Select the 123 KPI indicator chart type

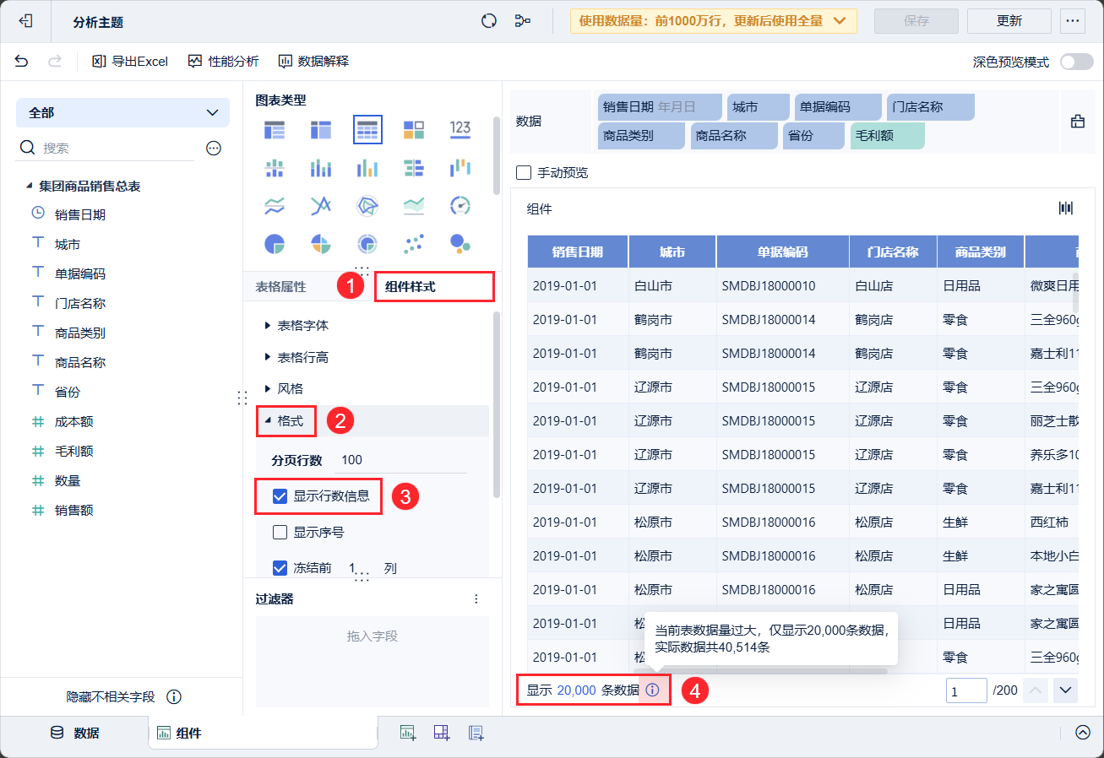(460, 130)
